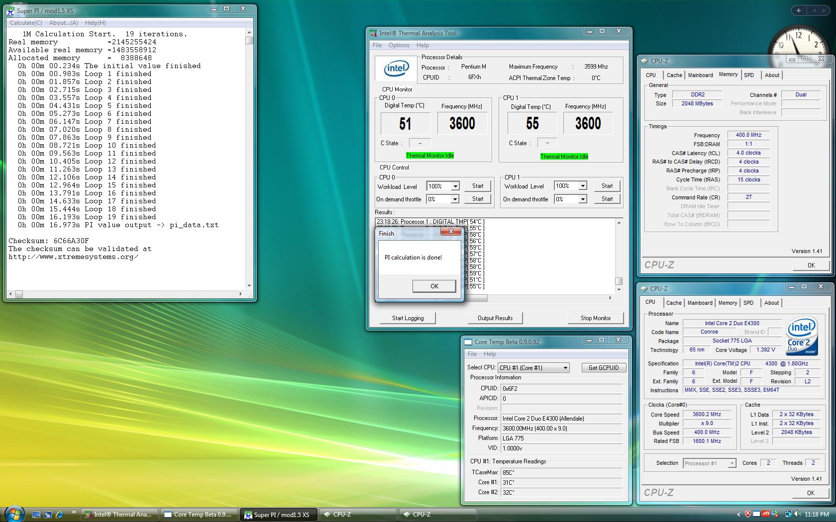Open volume speaker tray icon

pos(798,514)
